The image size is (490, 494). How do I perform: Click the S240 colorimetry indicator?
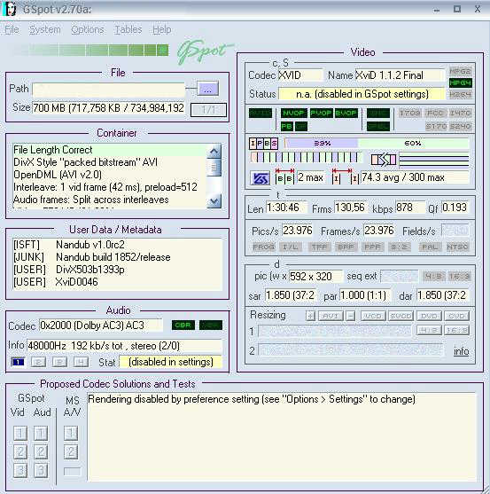(x=460, y=126)
